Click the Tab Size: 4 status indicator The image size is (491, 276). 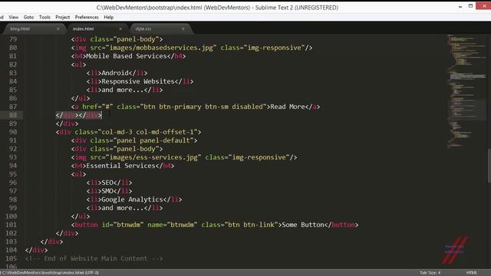430,273
